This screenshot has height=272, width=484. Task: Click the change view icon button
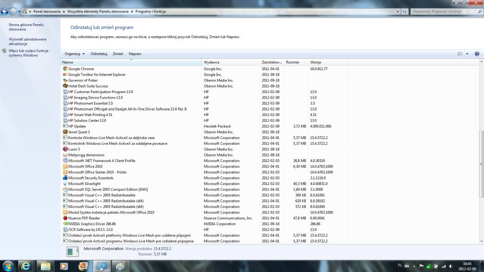click(460, 54)
